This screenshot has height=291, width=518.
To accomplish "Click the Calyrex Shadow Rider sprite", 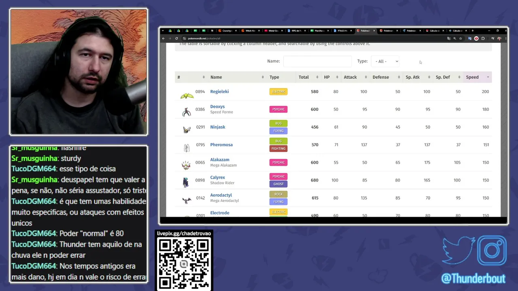I will 186,182.
